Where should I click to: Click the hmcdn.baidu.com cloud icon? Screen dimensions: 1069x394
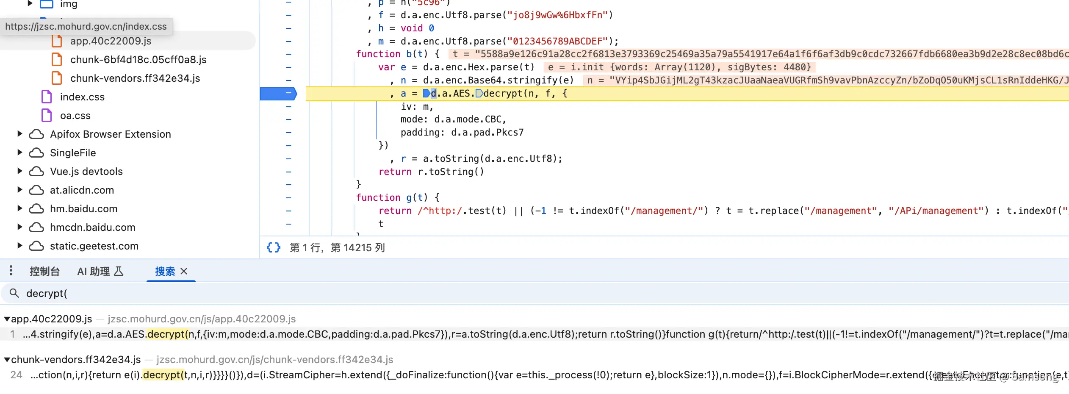(x=36, y=228)
